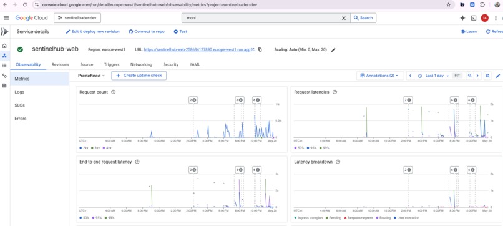Viewport: 503px width, 226px height.
Task: Toggle the 99% series in Request latencies legend
Action: [x=324, y=148]
